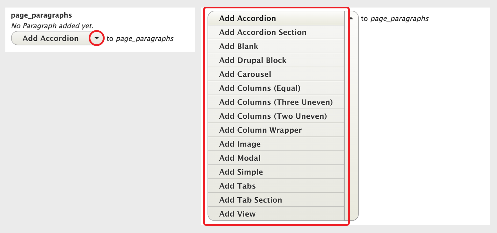Choose Add Image from the list
This screenshot has height=233, width=497.
coord(276,144)
